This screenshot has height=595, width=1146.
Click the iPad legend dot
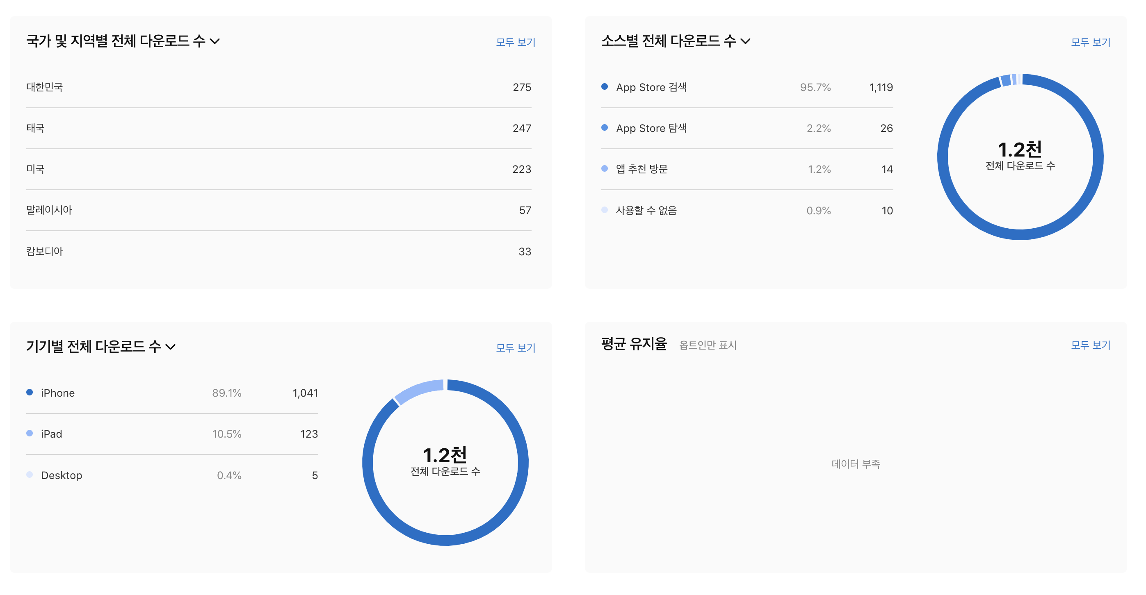click(x=30, y=433)
